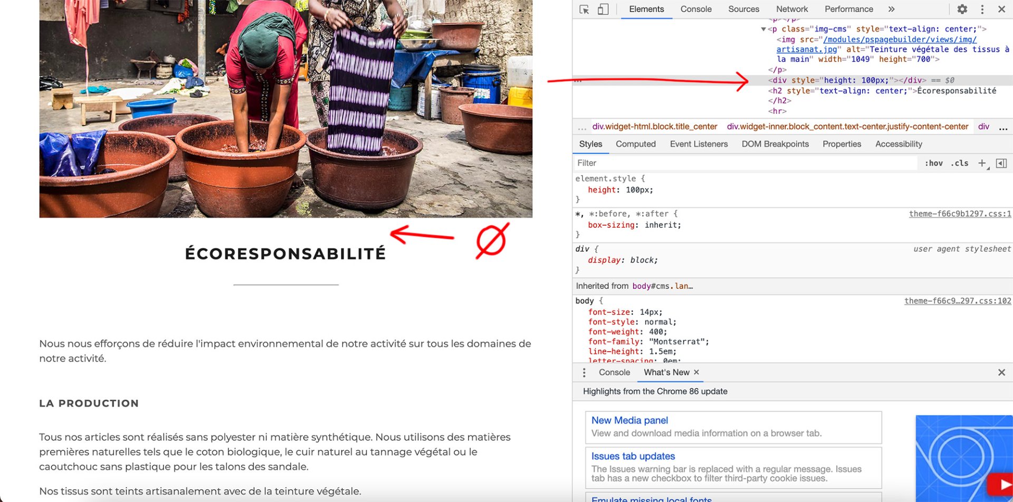Open DevTools settings gear
The image size is (1013, 502).
962,9
